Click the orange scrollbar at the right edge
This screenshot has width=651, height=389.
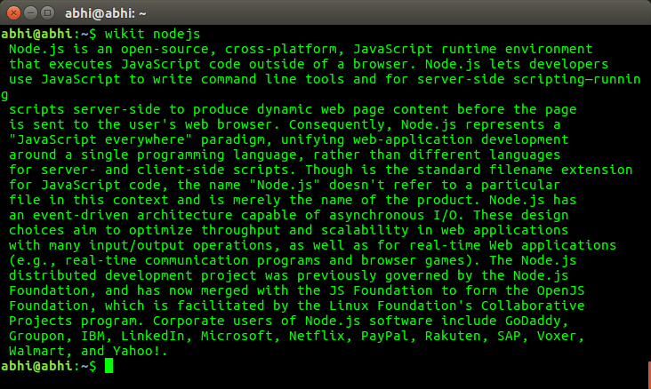649,375
